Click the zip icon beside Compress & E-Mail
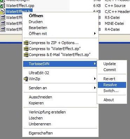Screen dimensions: 130x139 pyautogui.click(x=26, y=55)
